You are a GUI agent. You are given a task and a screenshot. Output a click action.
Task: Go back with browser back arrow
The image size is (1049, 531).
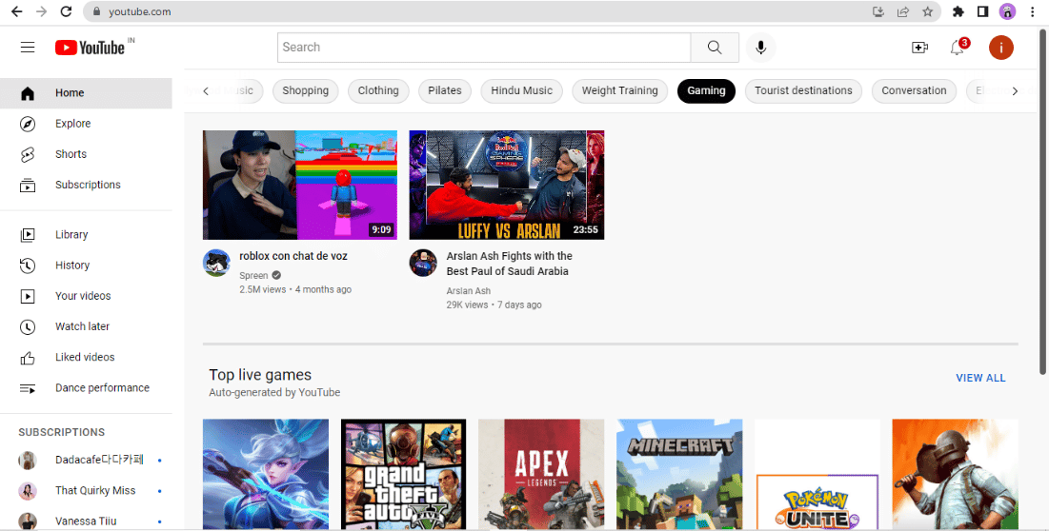click(x=17, y=11)
